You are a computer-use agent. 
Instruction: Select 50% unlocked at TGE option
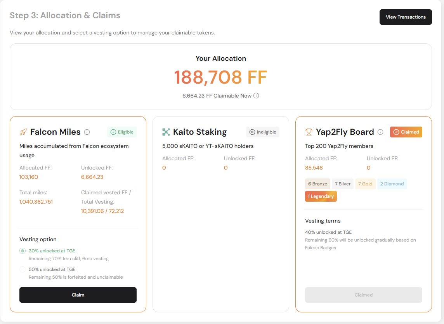(23, 269)
